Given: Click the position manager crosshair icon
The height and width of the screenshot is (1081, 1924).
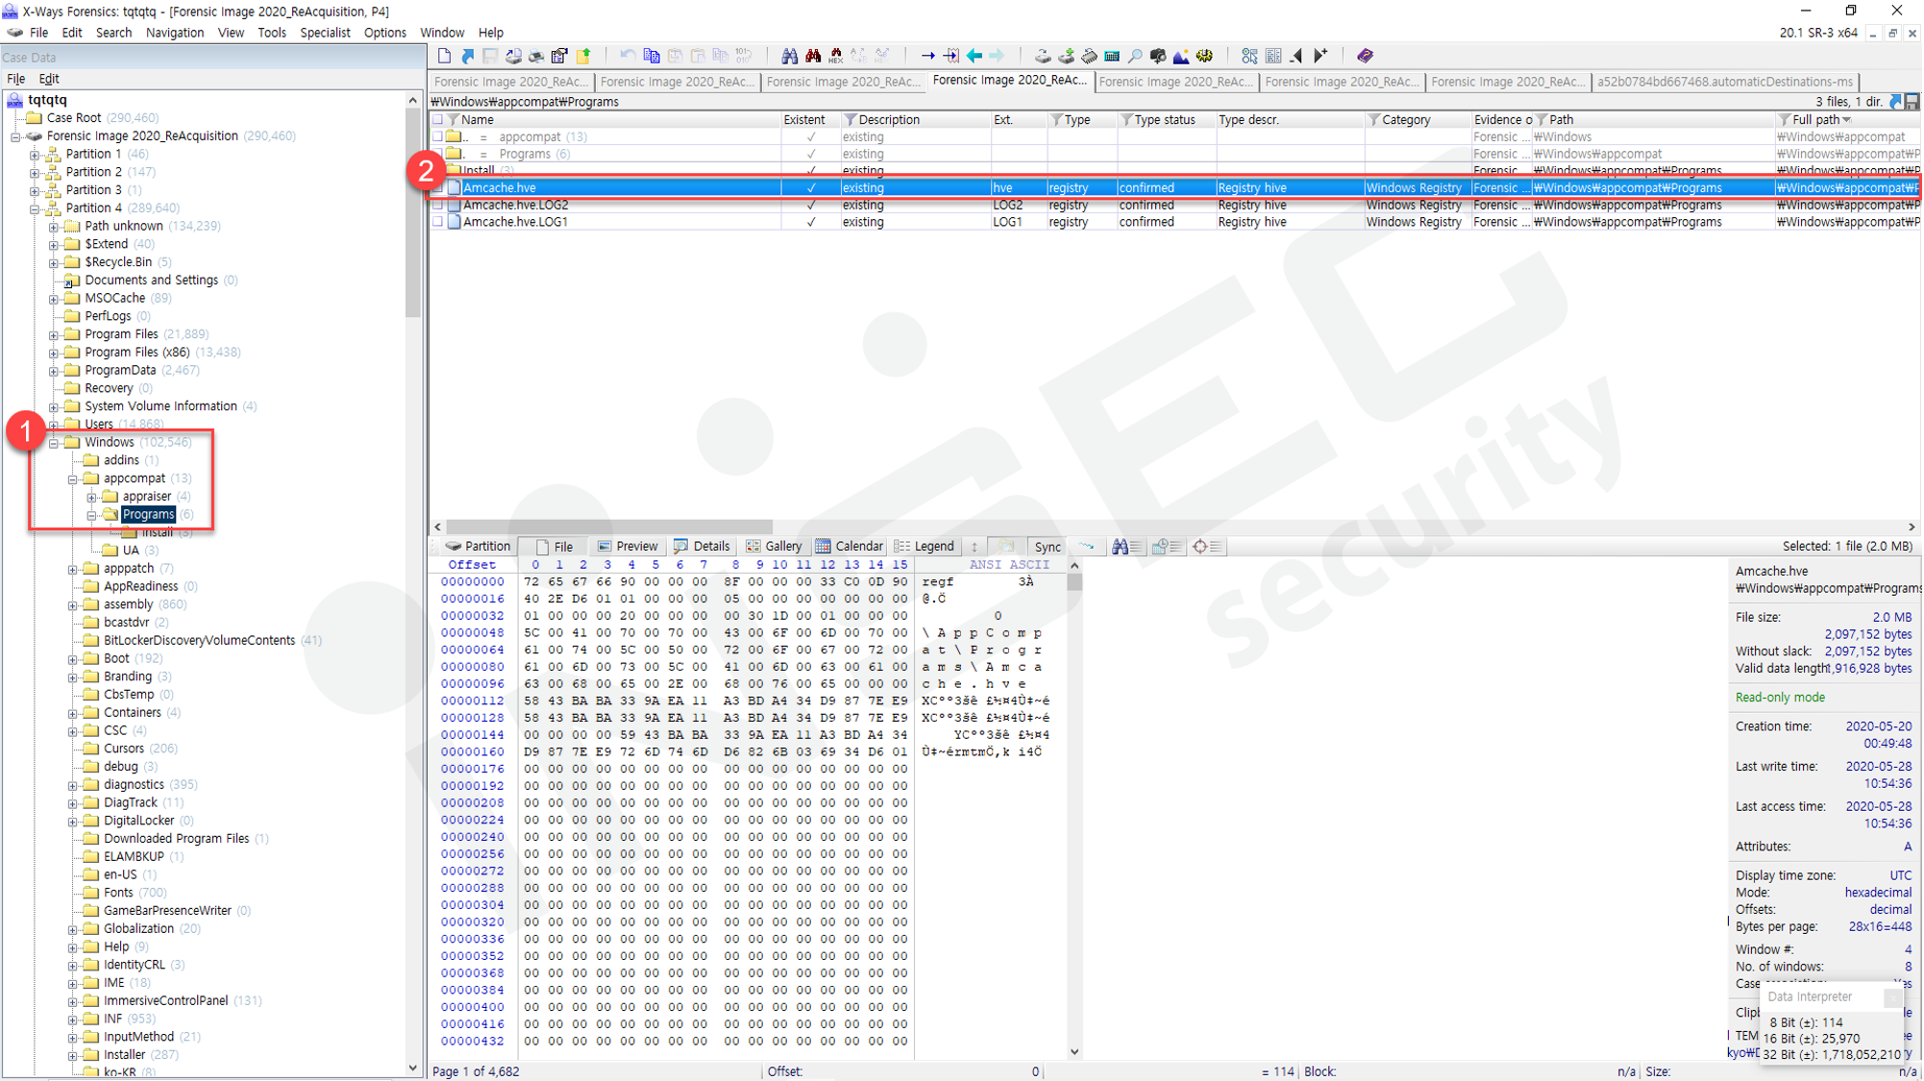Looking at the screenshot, I should (x=1207, y=546).
